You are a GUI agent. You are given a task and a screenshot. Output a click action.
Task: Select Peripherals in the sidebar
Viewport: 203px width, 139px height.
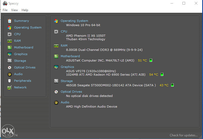click(x=23, y=81)
